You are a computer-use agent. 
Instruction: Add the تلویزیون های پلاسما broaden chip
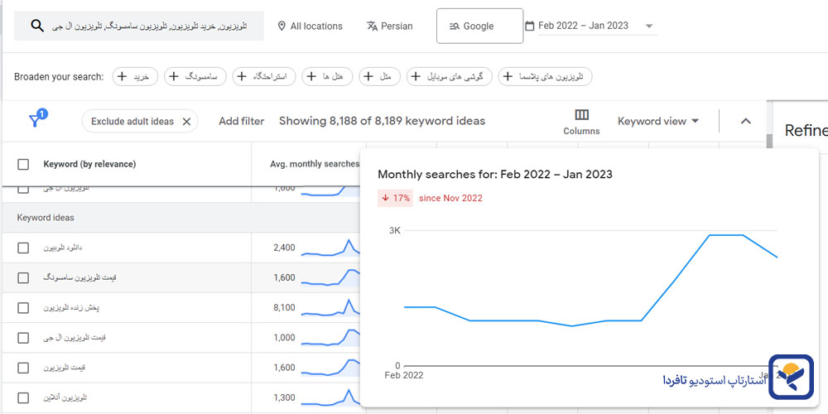[x=545, y=76]
